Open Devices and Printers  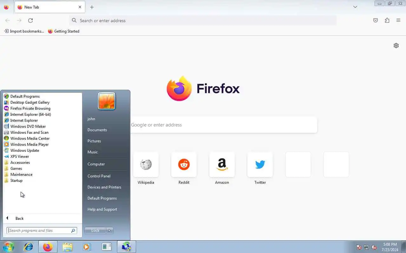104,187
